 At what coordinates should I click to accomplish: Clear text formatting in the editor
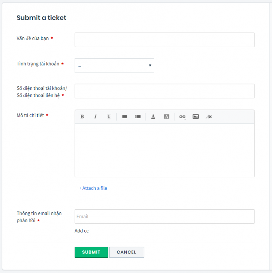[209, 117]
